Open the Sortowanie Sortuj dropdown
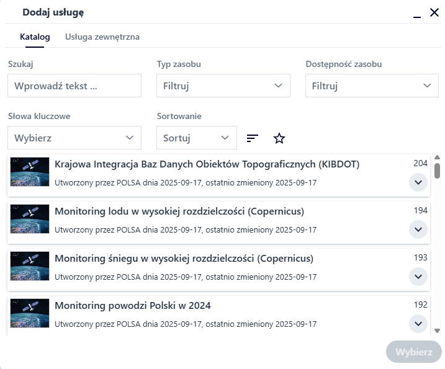445x369 pixels. point(196,138)
